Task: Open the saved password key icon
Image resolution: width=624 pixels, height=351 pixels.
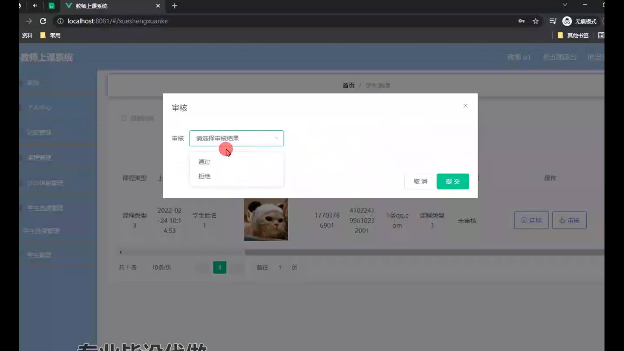Action: pos(521,21)
